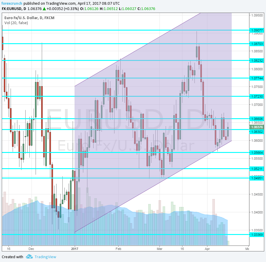Image resolution: width=266 pixels, height=262 pixels.
Task: Click the Feb label on the time axis
Action: point(118,248)
